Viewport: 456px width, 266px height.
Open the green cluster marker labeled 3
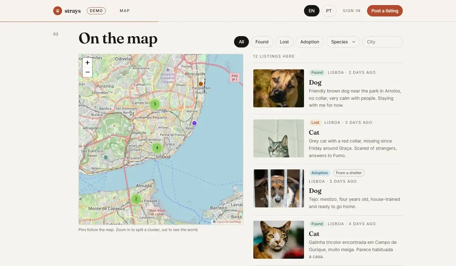coord(155,104)
